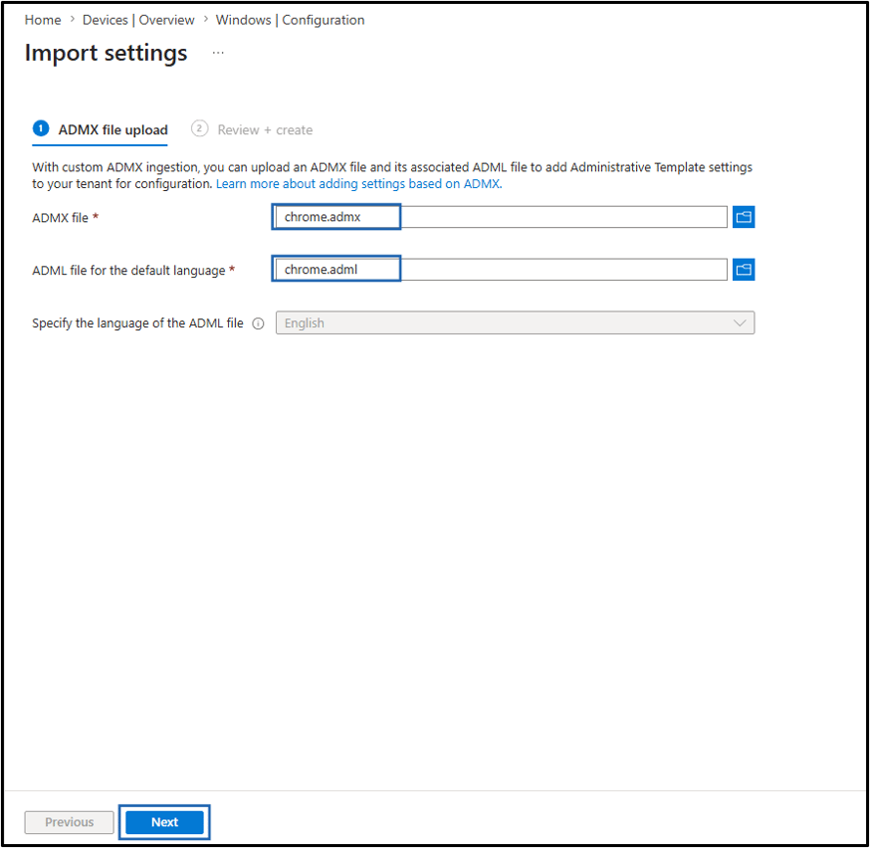The width and height of the screenshot is (870, 848).
Task: Go to Home breadcrumb
Action: click(x=43, y=20)
